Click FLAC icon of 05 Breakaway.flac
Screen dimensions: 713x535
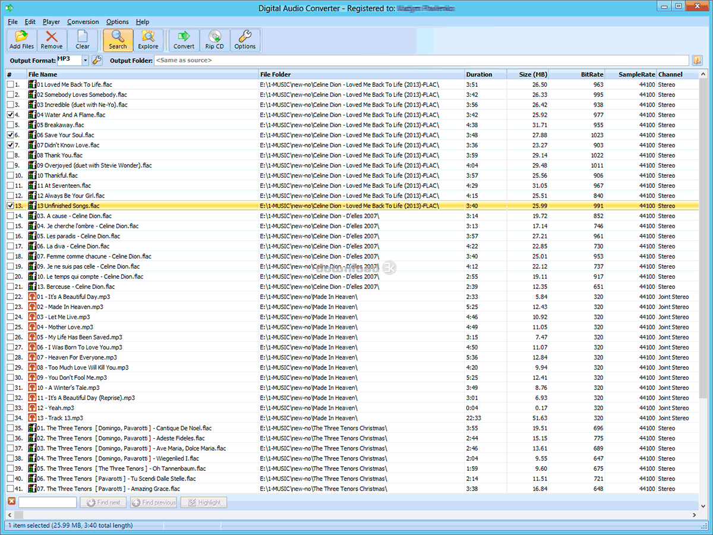pos(32,125)
